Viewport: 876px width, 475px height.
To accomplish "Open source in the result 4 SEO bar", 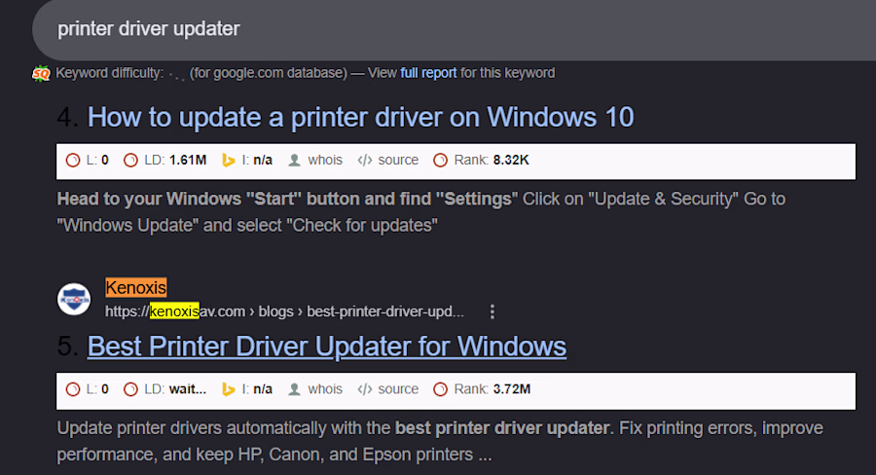I will pyautogui.click(x=387, y=161).
